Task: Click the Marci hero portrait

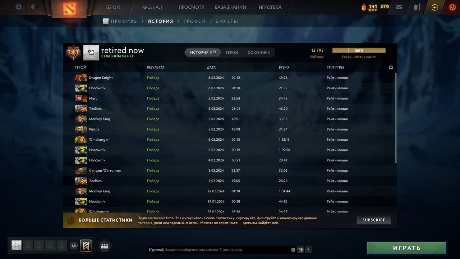Action: [81, 98]
